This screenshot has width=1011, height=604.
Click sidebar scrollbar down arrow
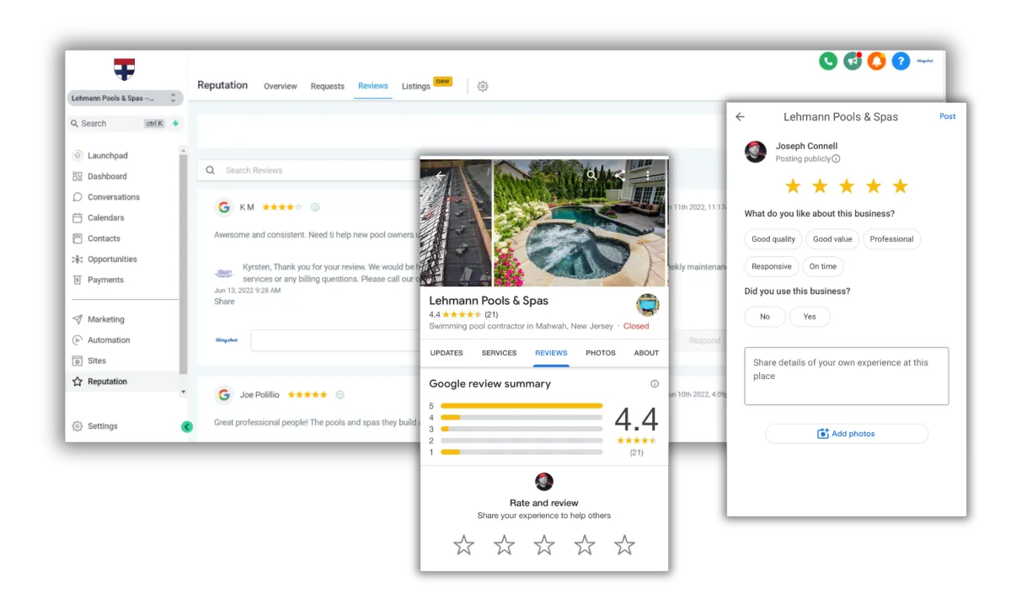[x=184, y=392]
